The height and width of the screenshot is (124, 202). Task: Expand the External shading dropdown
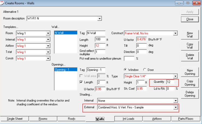coord(175,107)
